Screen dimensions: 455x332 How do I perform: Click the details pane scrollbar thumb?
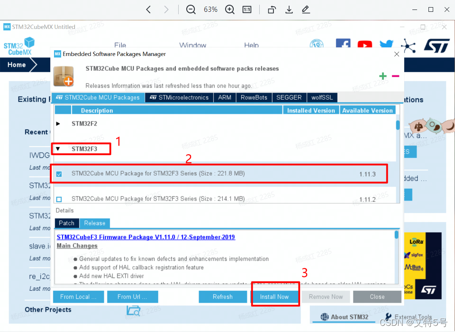pyautogui.click(x=396, y=235)
